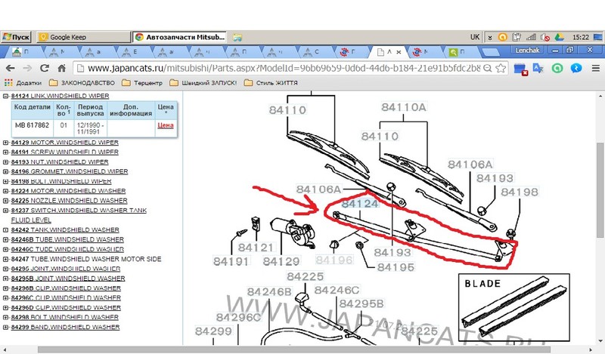The height and width of the screenshot is (354, 605).
Task: Click the blue chat bubble extension icon
Action: [576, 68]
